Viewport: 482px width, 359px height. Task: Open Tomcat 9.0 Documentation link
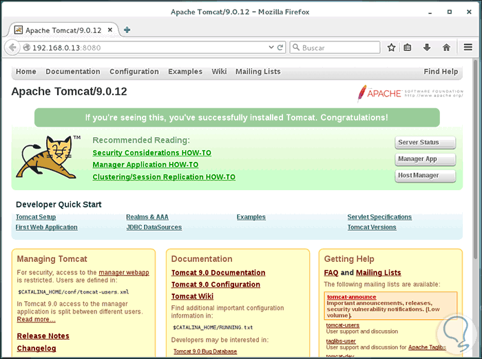218,273
